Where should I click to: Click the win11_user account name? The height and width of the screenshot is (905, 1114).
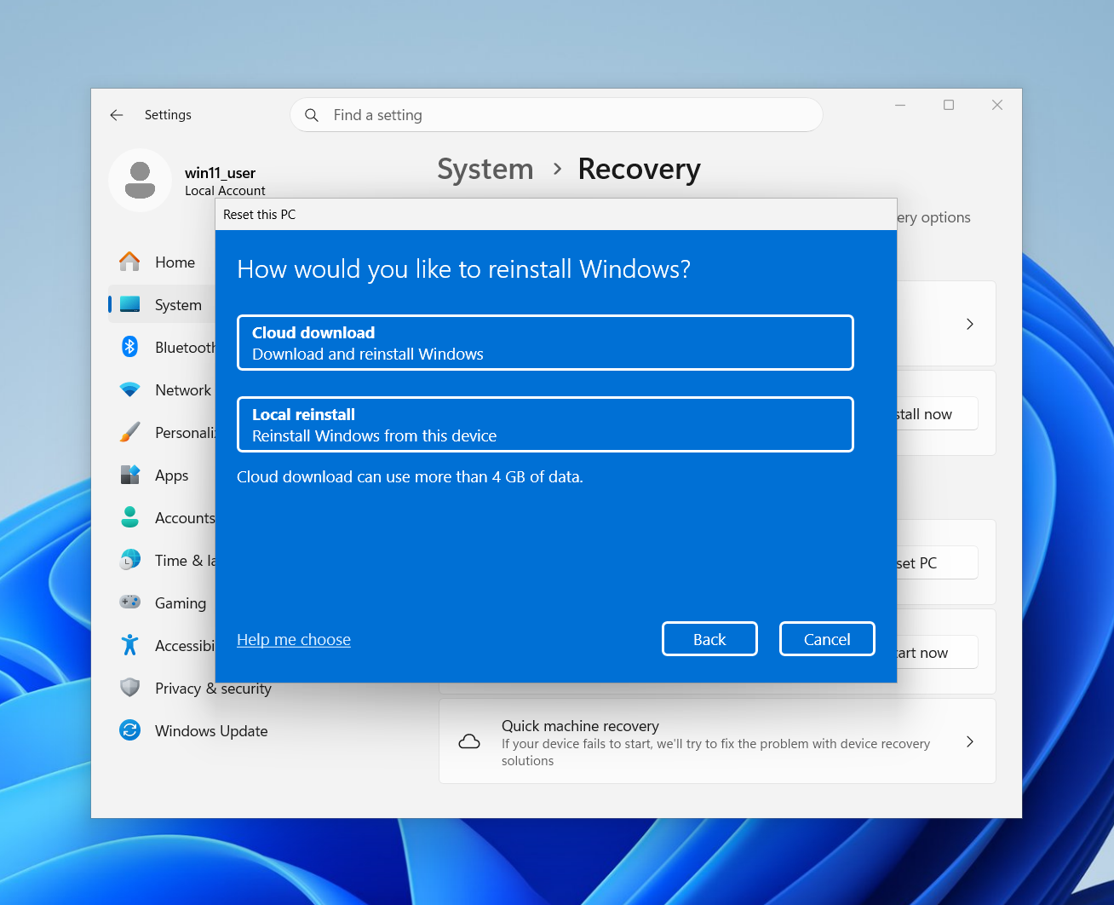click(x=220, y=173)
